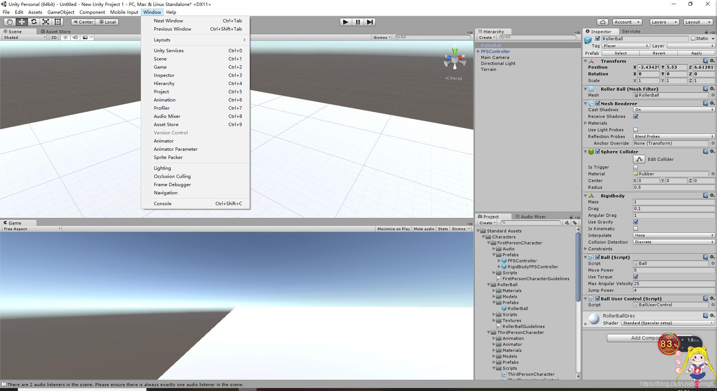Open the Interpolate dropdown
This screenshot has height=391, width=717.
tap(674, 235)
